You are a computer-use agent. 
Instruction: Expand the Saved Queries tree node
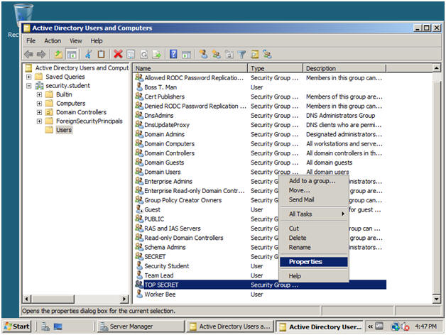click(28, 77)
